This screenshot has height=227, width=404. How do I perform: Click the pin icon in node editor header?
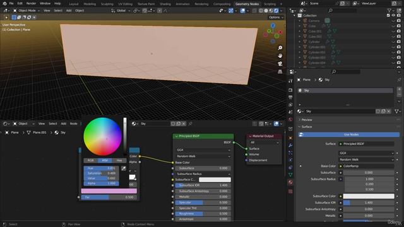[x=190, y=124]
